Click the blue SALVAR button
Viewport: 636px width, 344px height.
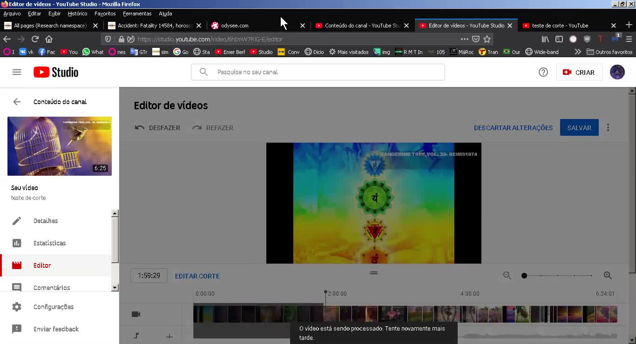[579, 128]
